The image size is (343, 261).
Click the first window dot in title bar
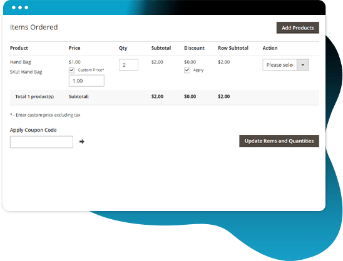pos(14,7)
